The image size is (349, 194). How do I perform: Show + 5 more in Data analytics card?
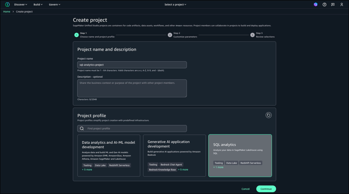coord(87,170)
